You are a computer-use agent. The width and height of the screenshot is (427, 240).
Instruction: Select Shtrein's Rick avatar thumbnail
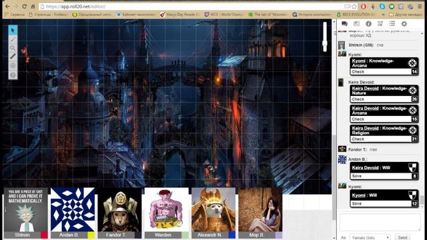tap(25, 209)
